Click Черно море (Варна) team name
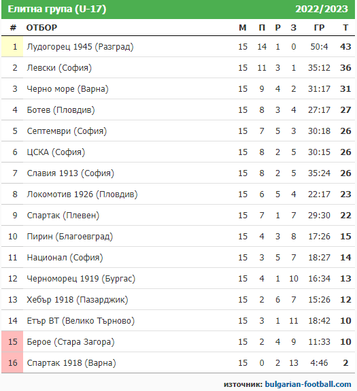This screenshot has height=391, width=357. click(67, 89)
